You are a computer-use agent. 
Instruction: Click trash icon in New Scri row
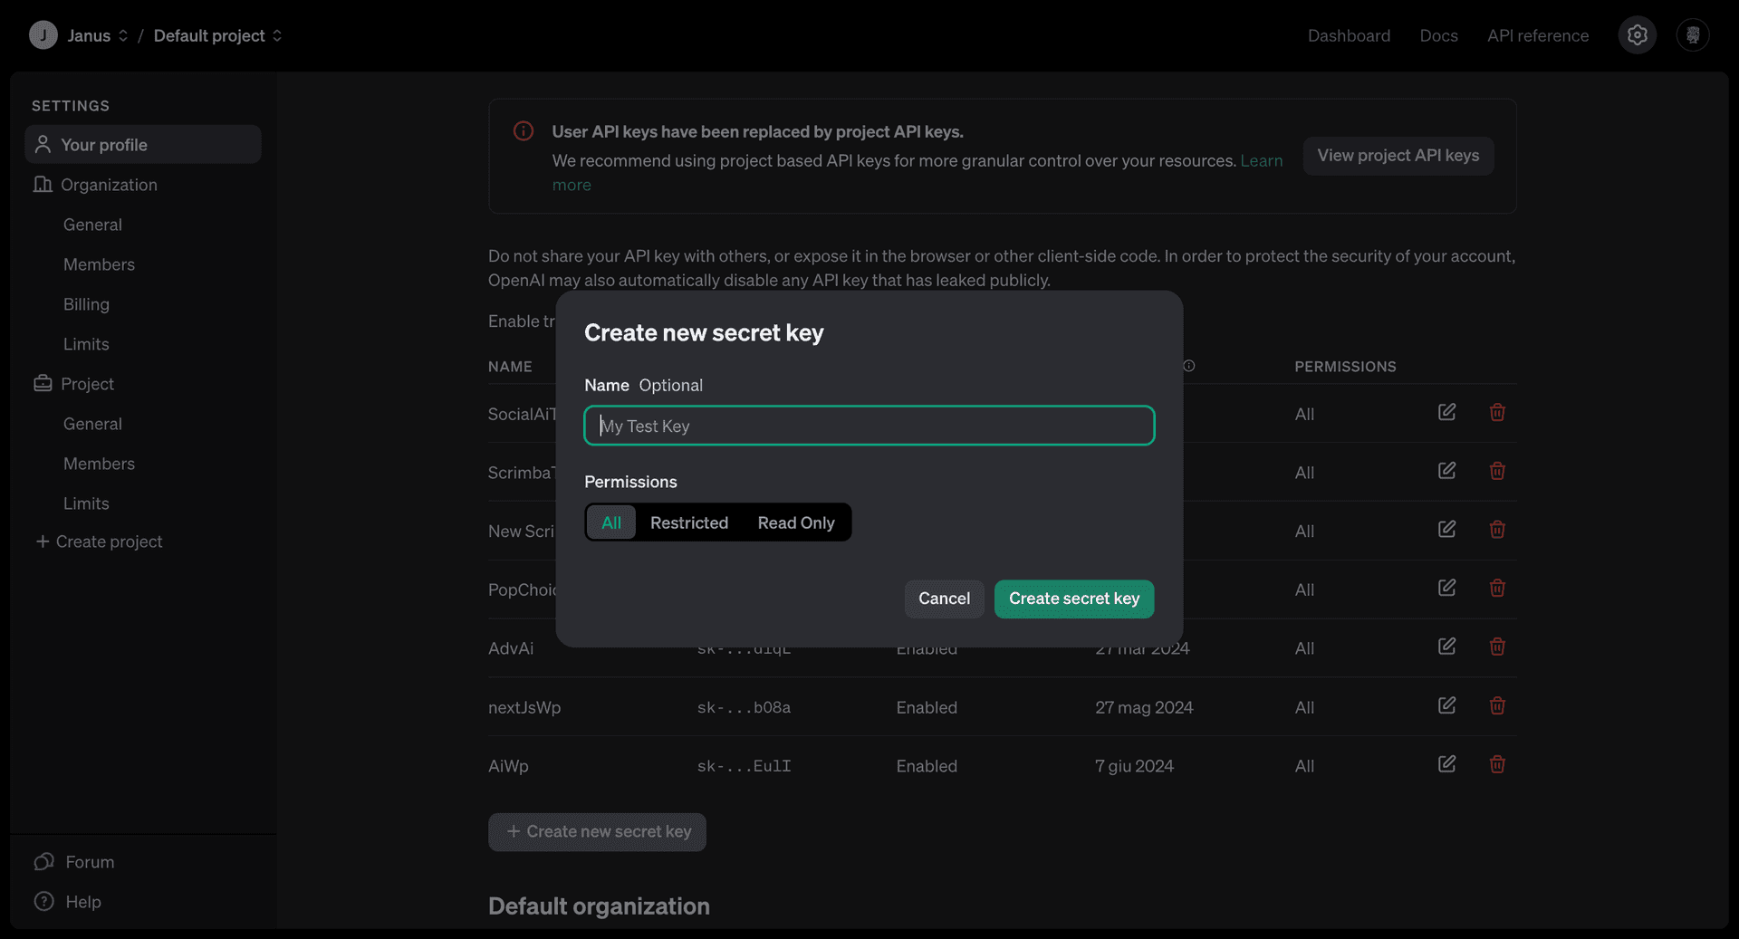1497,530
